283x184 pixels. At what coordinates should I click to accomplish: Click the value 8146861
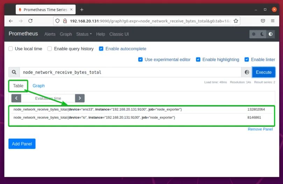point(254,117)
